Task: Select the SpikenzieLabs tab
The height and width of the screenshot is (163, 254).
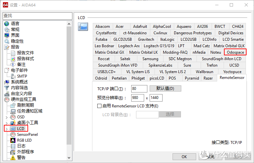Action: 160,65
